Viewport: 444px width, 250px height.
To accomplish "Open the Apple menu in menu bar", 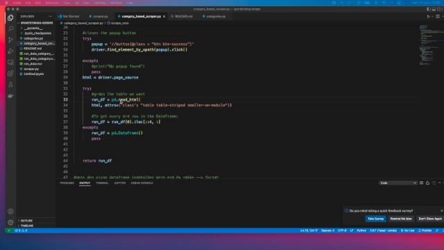I will [x=6, y=3].
